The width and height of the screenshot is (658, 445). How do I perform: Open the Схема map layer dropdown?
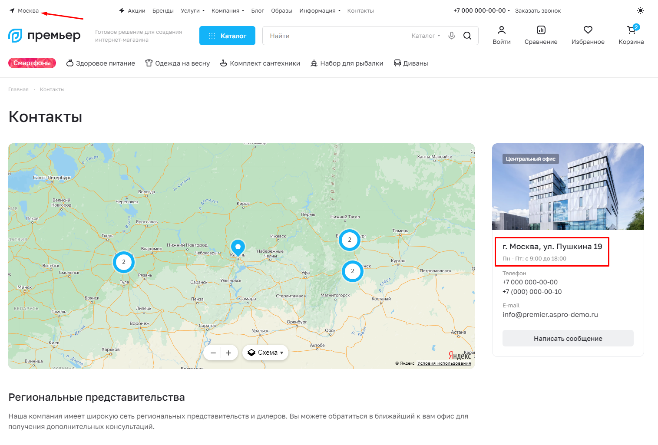click(265, 353)
